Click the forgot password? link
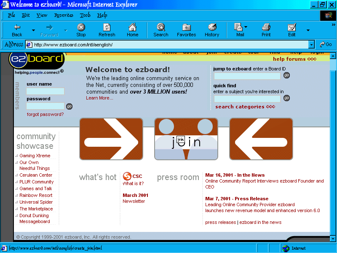Screen dimensions: 337x253 (45, 114)
